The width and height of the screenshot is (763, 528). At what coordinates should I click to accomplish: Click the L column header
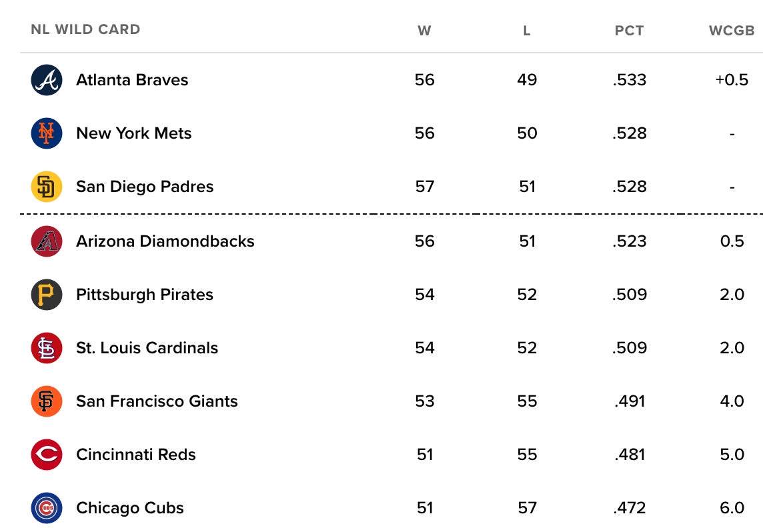527,31
